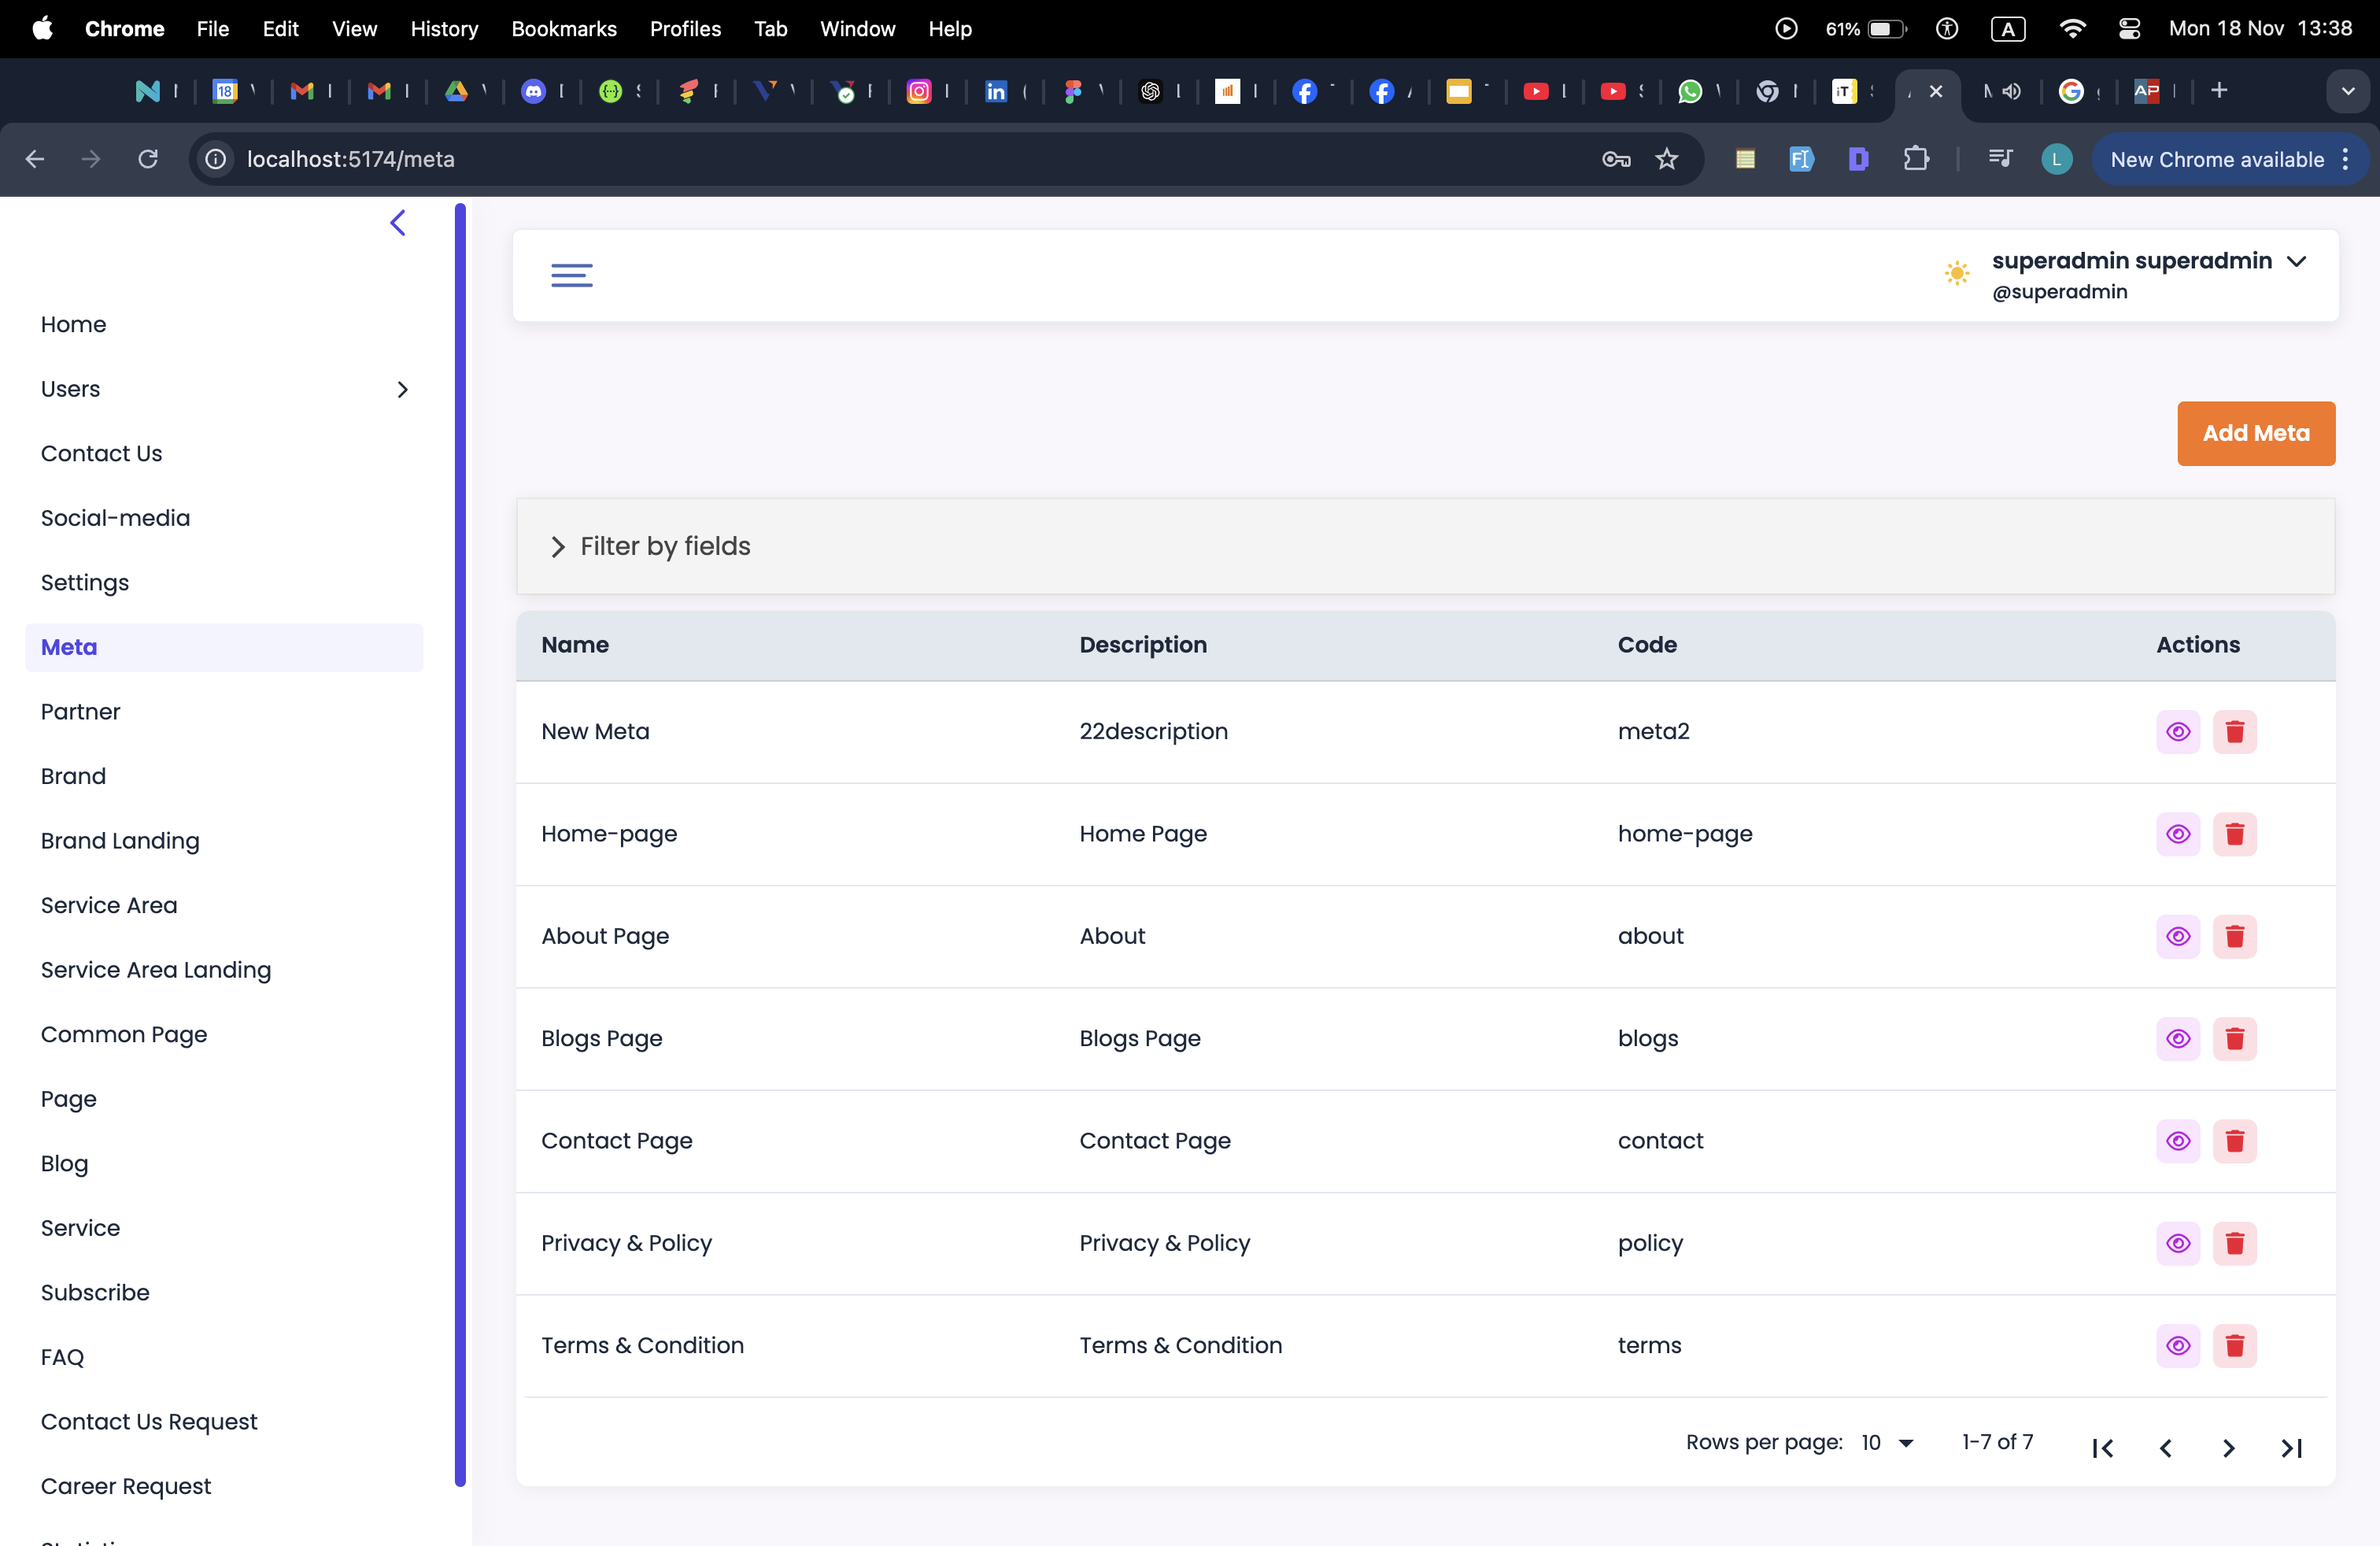Open the macOS Control Center icon

click(x=2129, y=29)
